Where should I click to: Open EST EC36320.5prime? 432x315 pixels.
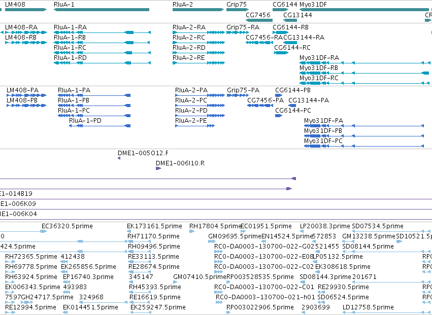[43, 231]
